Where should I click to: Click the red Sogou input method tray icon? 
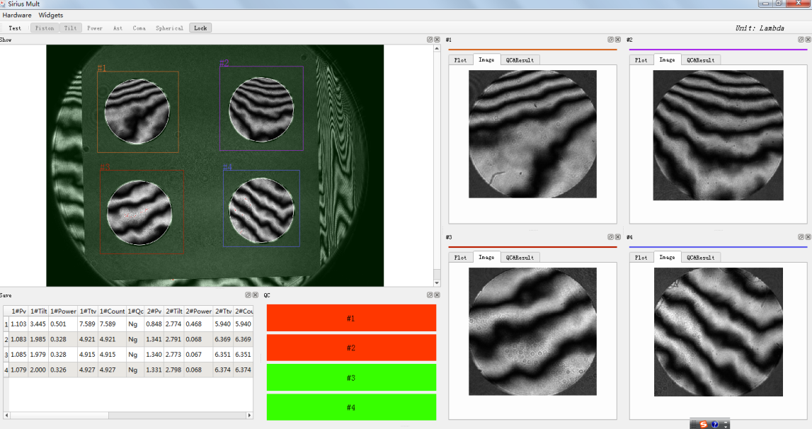tap(703, 424)
